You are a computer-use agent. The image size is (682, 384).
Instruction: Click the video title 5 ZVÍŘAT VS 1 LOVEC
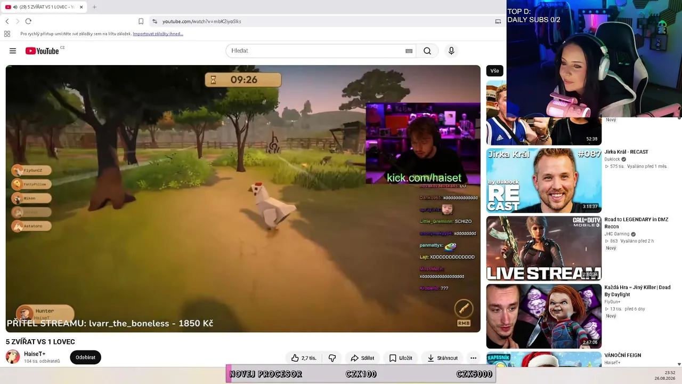pyautogui.click(x=40, y=342)
